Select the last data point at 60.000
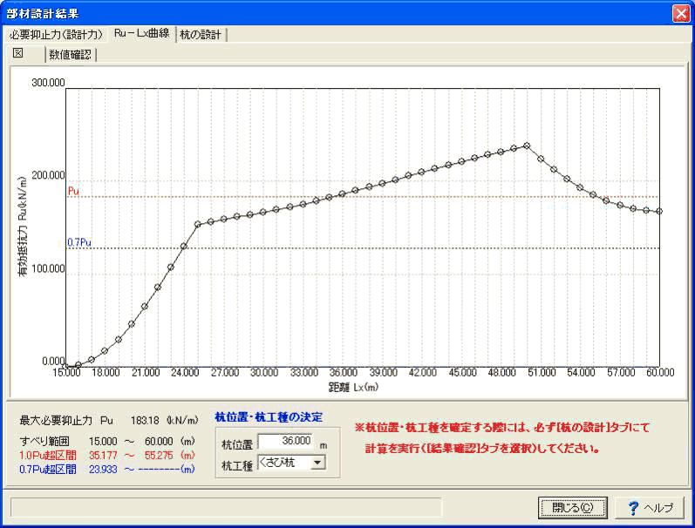 click(x=659, y=211)
